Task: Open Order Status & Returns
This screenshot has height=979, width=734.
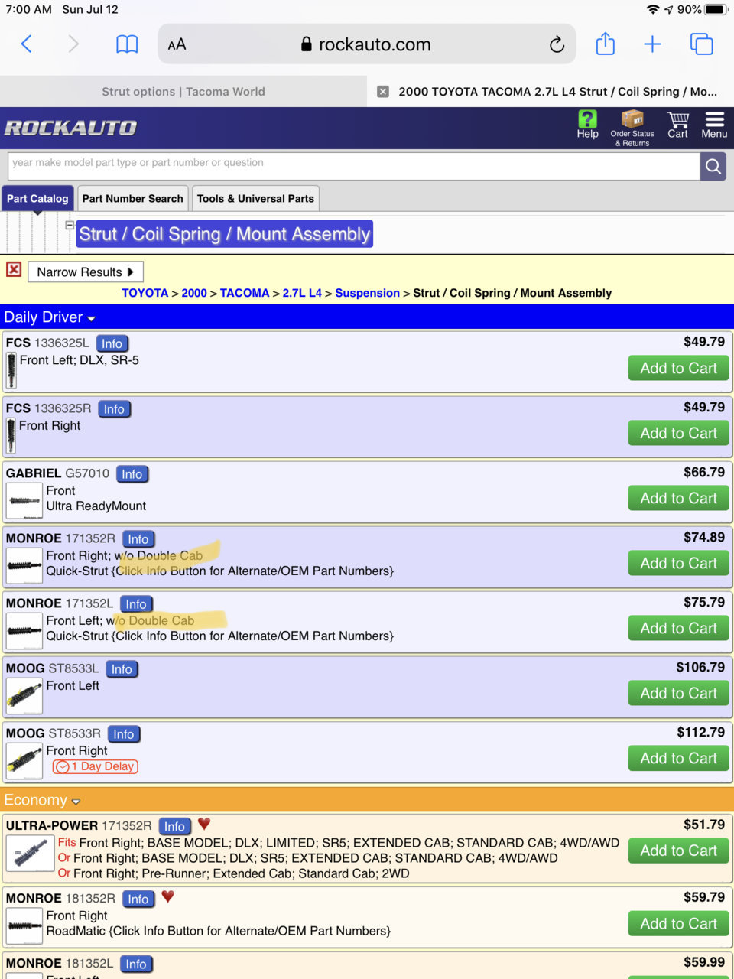Action: click(632, 128)
